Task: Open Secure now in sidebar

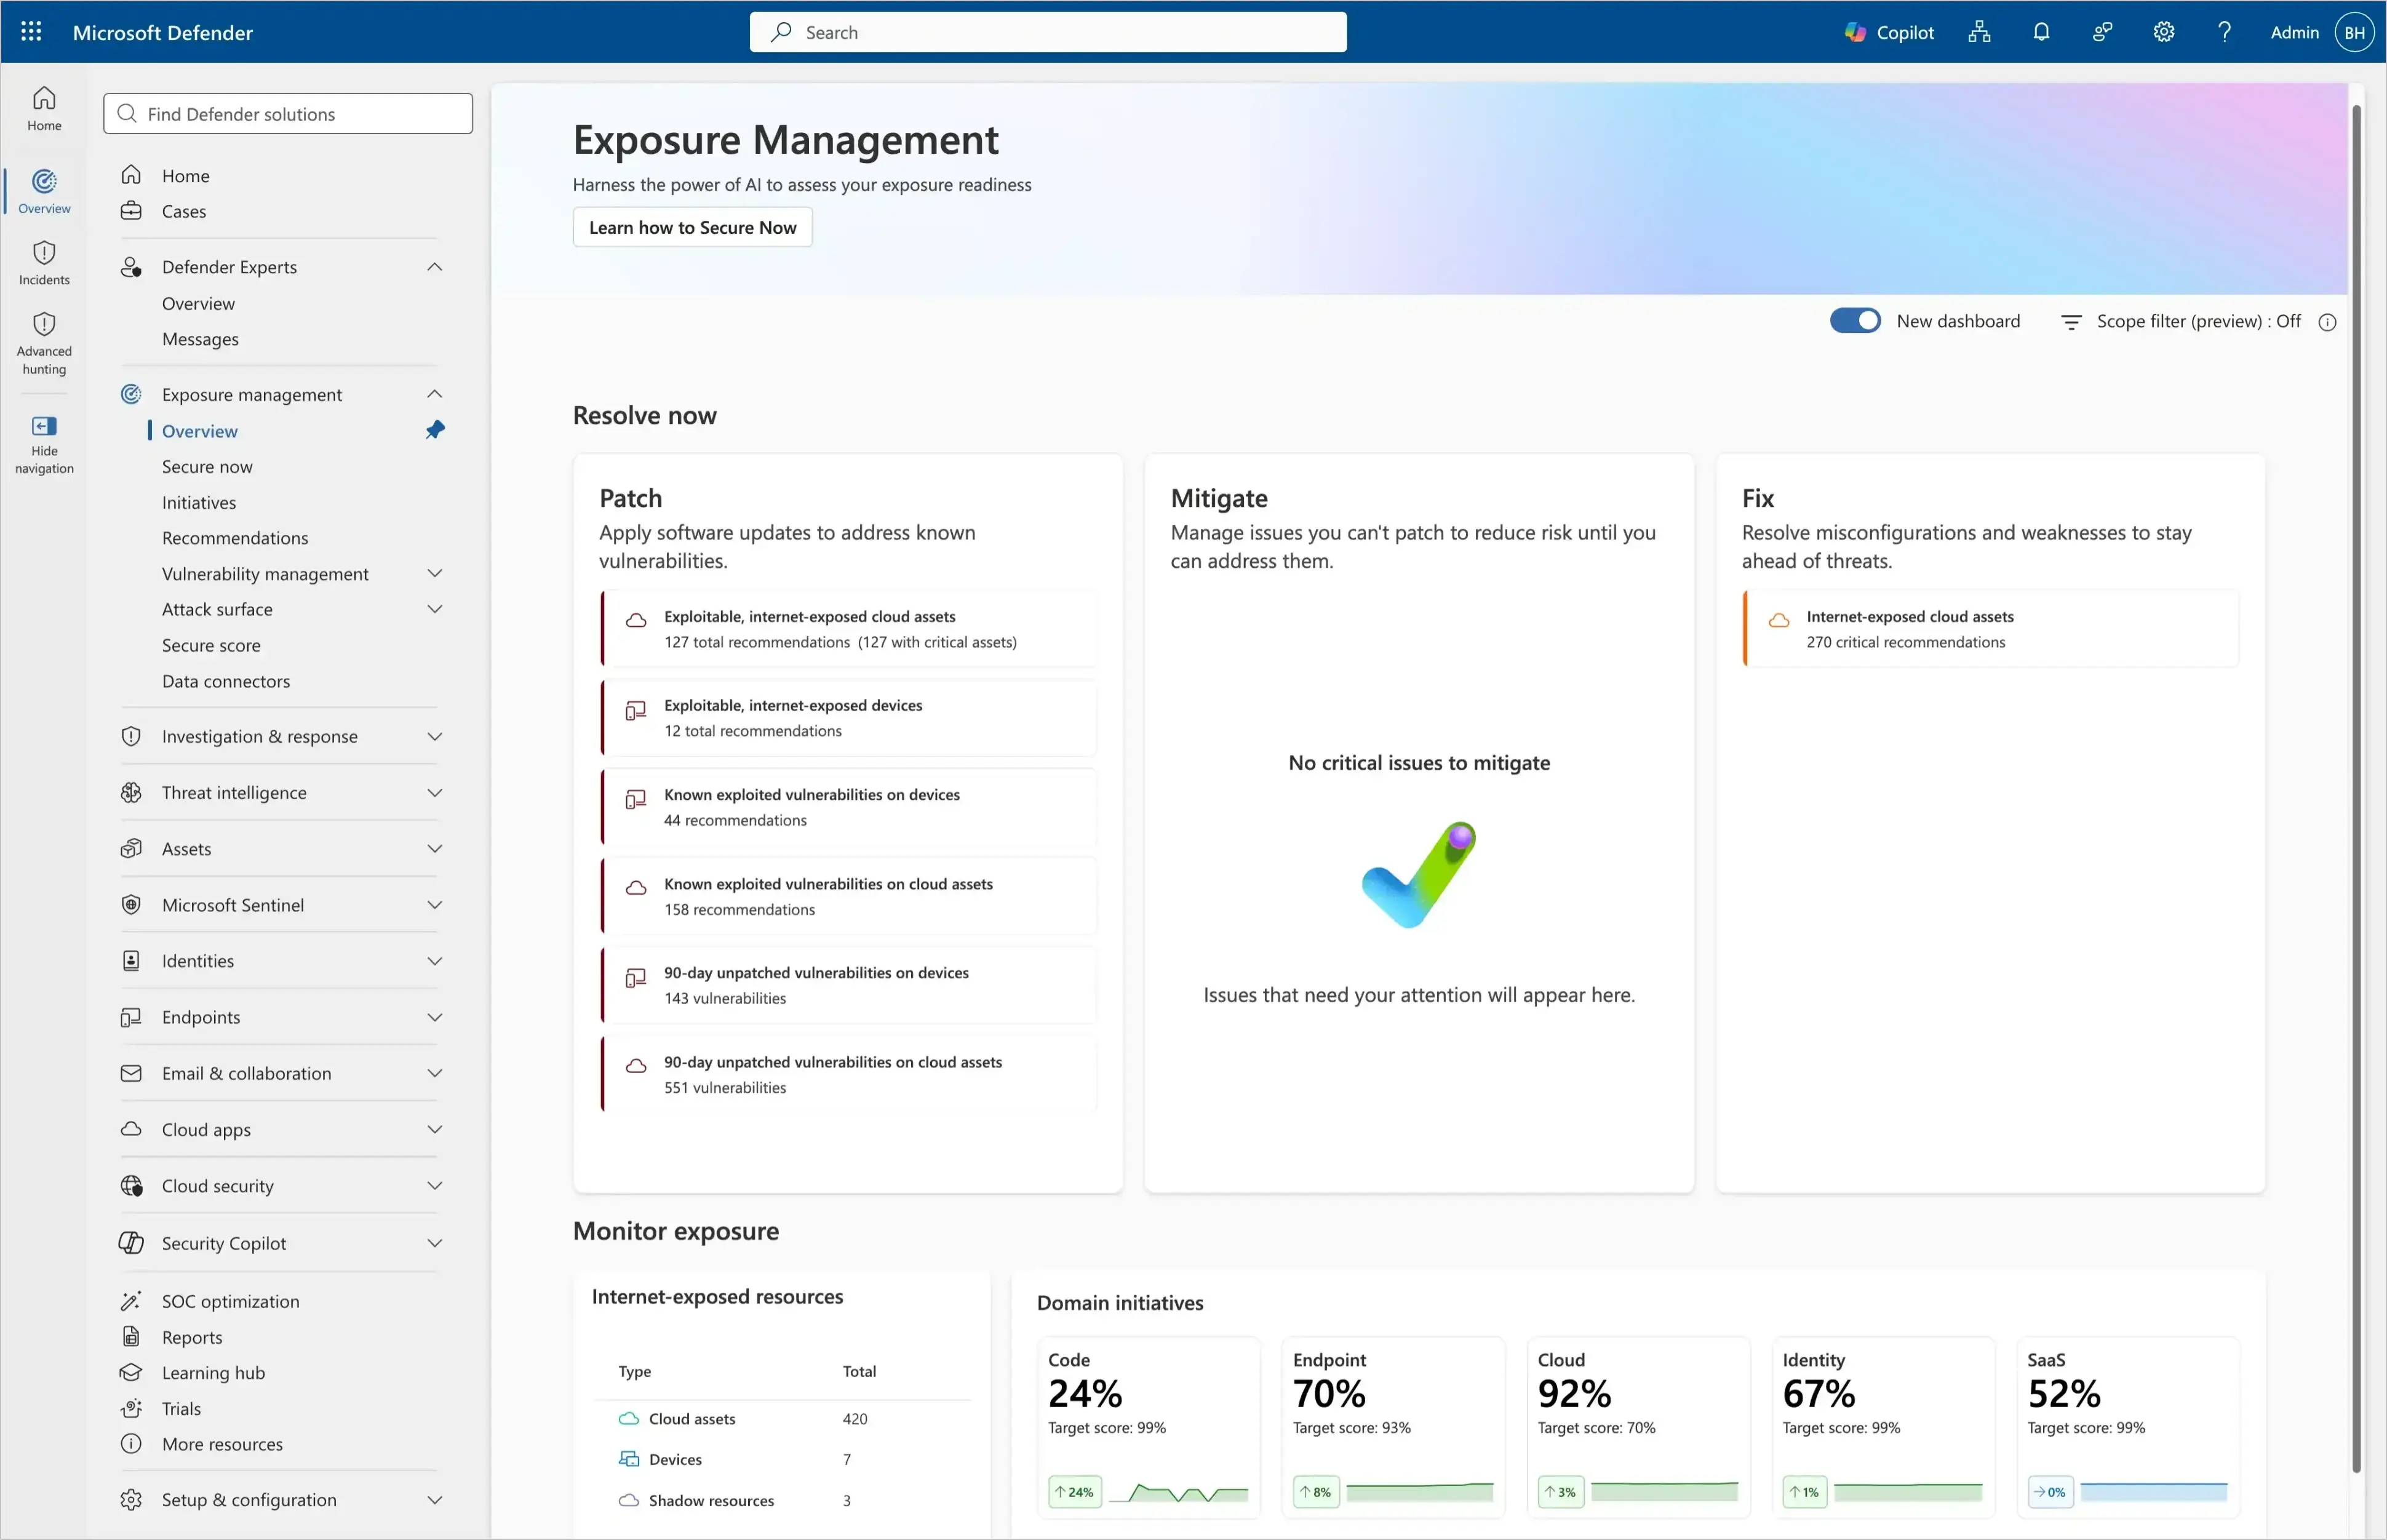Action: (207, 466)
